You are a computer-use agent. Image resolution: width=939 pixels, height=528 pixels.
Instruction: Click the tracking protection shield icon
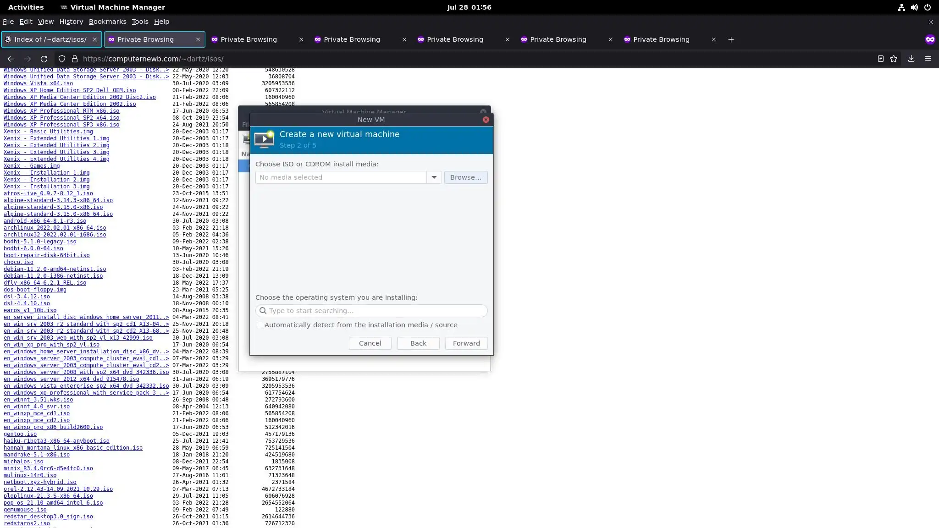click(62, 59)
